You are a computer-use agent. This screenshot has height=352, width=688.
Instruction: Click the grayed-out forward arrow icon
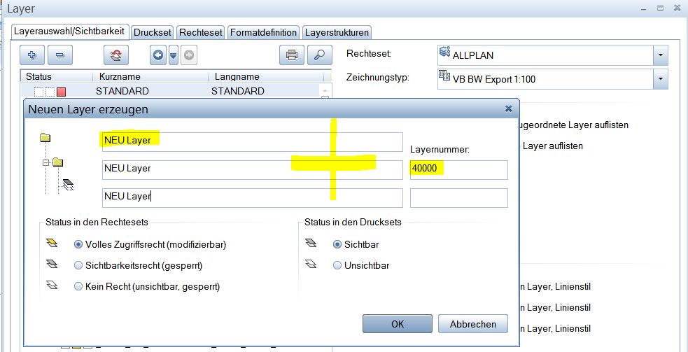(189, 55)
